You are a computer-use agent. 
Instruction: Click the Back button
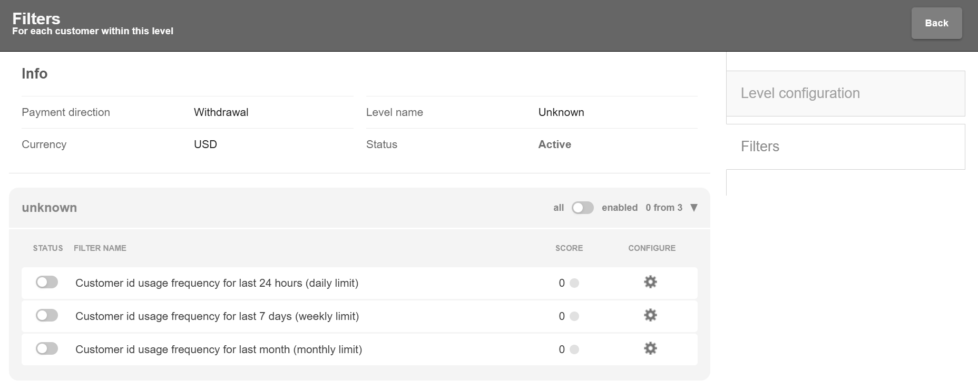point(936,23)
